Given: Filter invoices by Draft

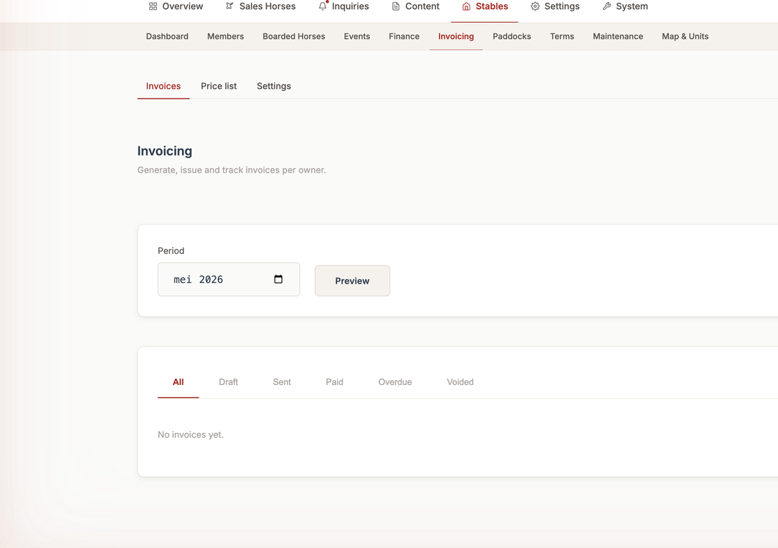Looking at the screenshot, I should pyautogui.click(x=229, y=382).
